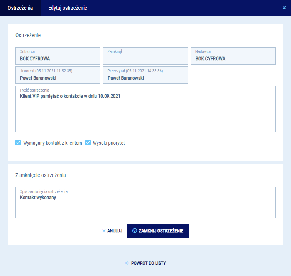
Task: Click the Wysoki priorytet label text
Action: (109, 143)
